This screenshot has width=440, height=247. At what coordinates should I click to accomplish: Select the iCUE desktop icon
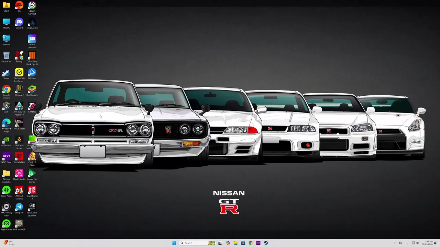click(6, 108)
